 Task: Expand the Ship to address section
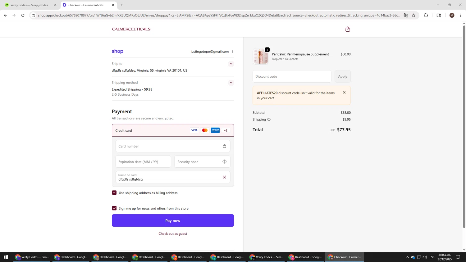(231, 64)
